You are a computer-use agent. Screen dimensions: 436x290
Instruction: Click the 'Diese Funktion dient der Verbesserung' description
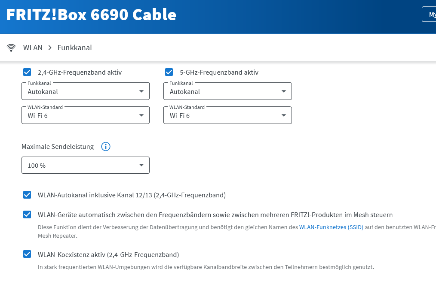click(x=237, y=232)
